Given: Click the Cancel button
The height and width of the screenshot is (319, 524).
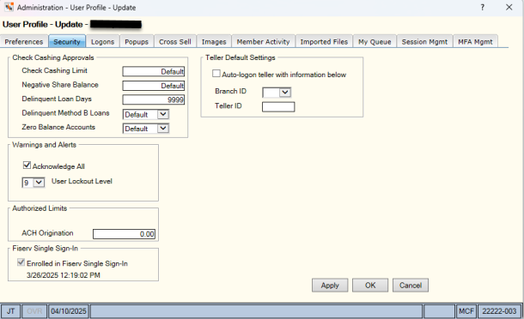Looking at the screenshot, I should coord(411,286).
